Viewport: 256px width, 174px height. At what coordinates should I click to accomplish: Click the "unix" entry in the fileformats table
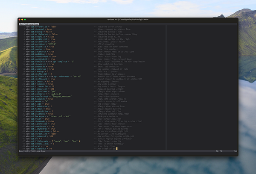[x=58, y=141]
